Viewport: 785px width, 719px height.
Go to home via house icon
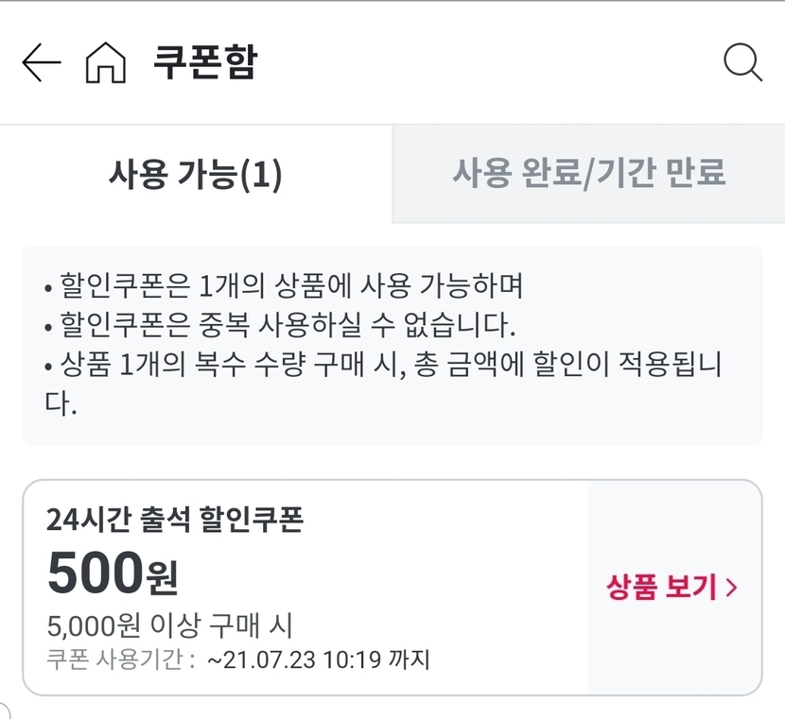(105, 63)
